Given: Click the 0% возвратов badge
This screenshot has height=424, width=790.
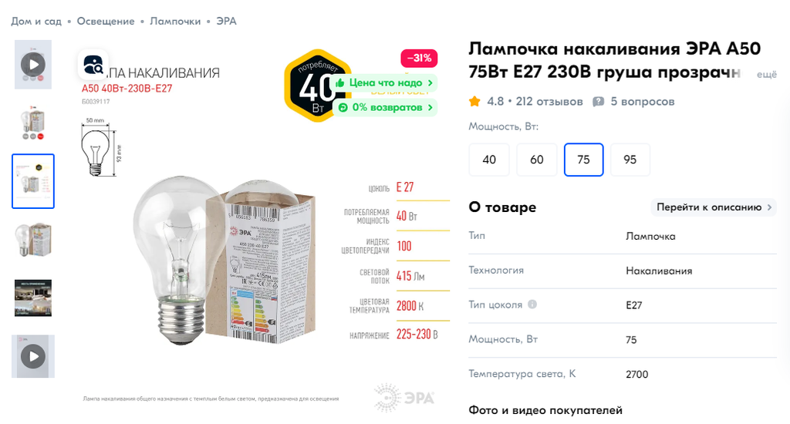Looking at the screenshot, I should pyautogui.click(x=386, y=107).
